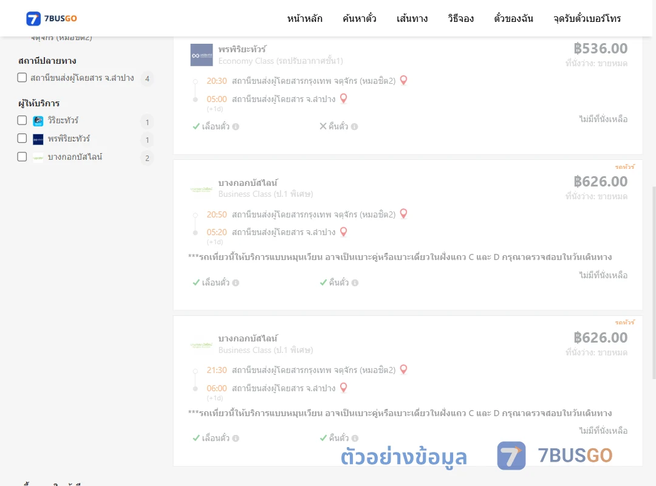Click X mark next to คืนตั๋ว on 20:30 trip

tap(323, 126)
